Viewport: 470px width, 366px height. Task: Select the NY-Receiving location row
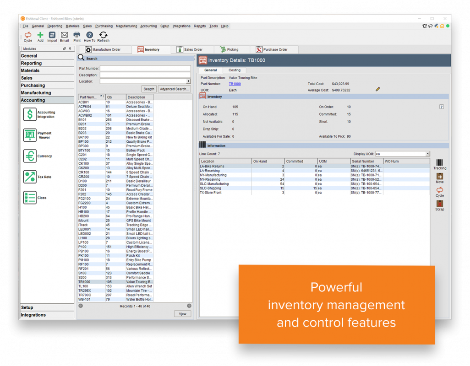click(x=315, y=179)
